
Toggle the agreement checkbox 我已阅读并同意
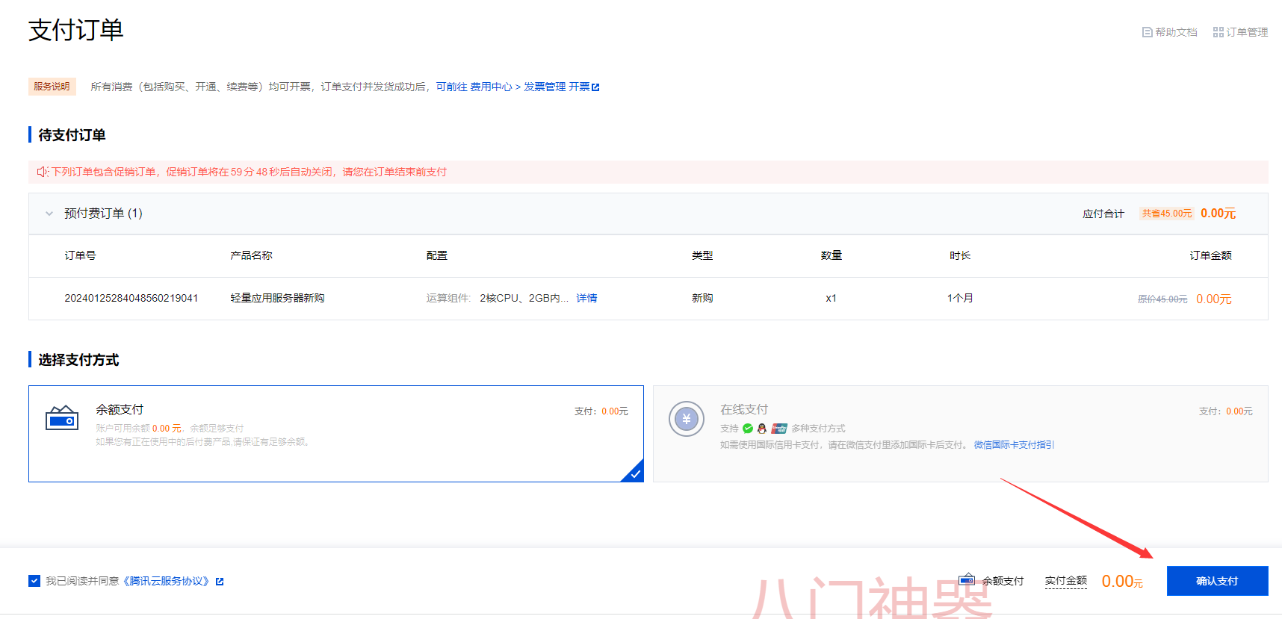(x=34, y=581)
